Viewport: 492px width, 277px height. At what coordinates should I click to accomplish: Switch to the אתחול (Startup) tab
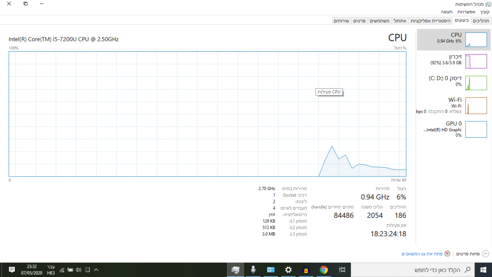400,21
